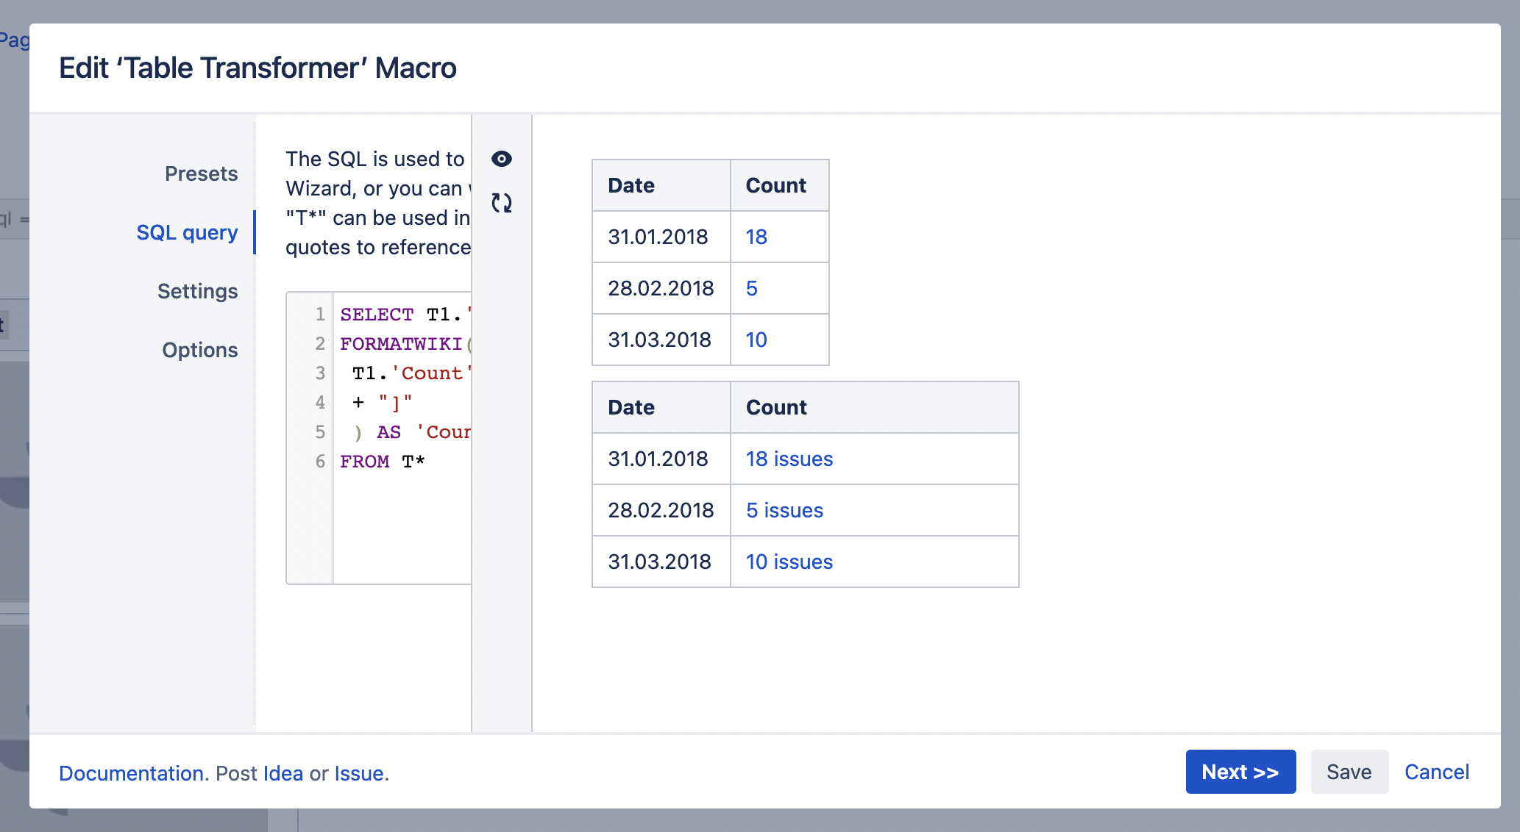This screenshot has height=832, width=1520.
Task: Click the '10 issues' link
Action: [x=789, y=562]
